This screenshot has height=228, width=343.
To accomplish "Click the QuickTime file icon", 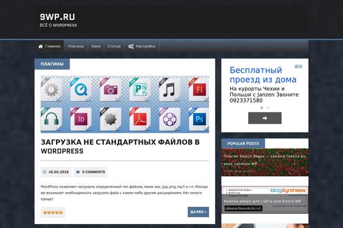I will (x=81, y=89).
